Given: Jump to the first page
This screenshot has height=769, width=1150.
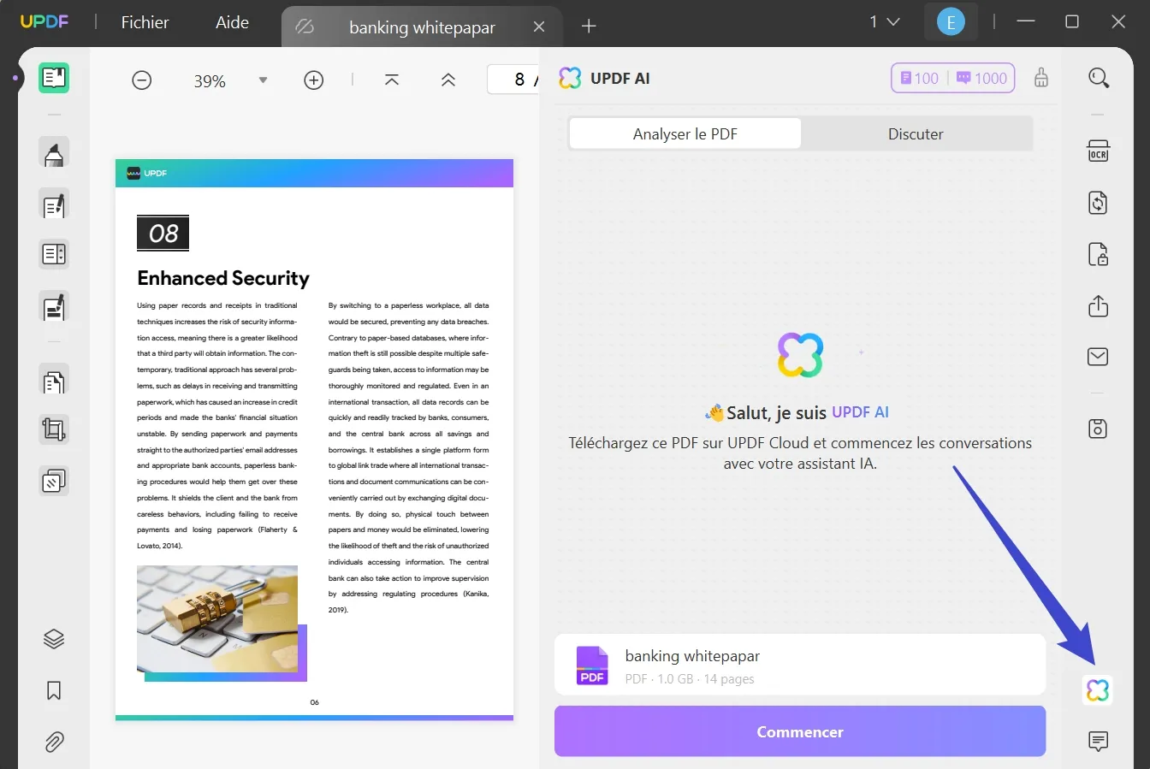Looking at the screenshot, I should click(392, 80).
